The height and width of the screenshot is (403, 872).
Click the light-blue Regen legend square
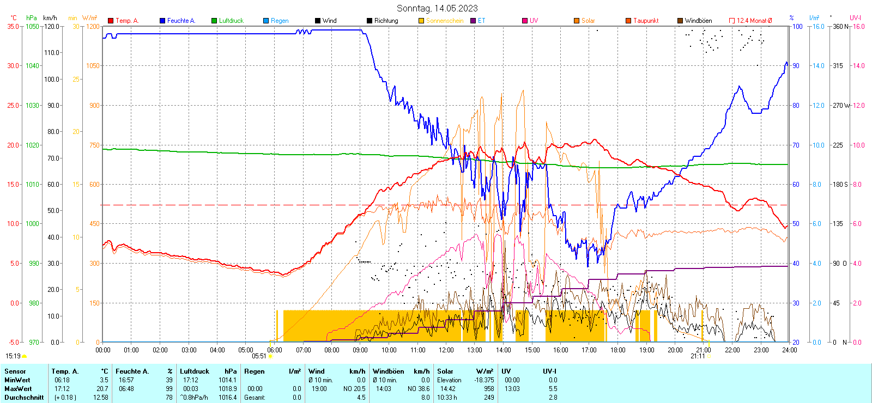266,21
